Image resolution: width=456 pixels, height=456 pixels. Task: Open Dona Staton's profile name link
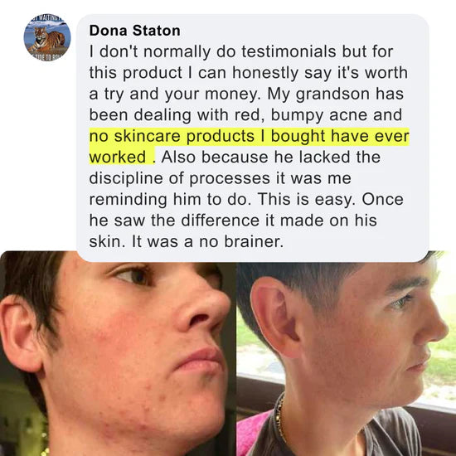coord(134,31)
